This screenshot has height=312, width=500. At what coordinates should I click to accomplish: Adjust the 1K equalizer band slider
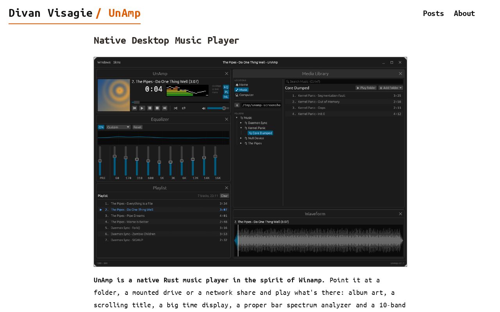point(159,161)
